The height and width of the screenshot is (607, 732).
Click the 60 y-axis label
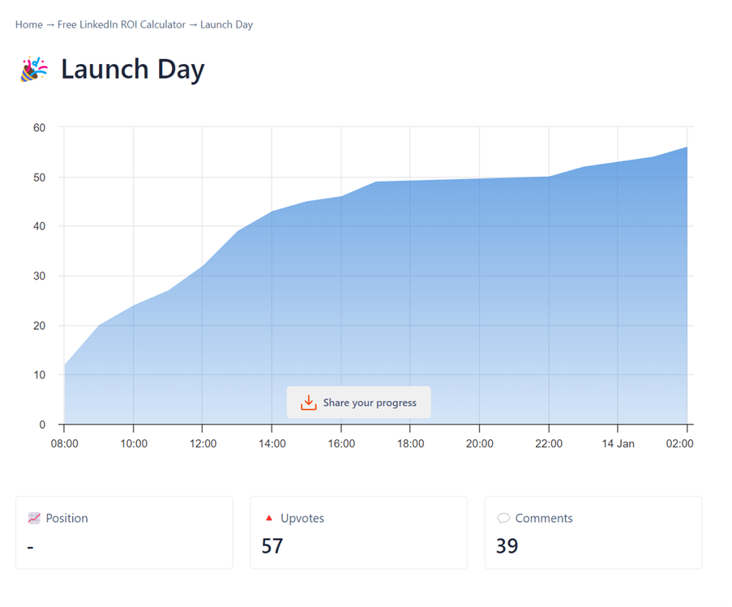39,128
